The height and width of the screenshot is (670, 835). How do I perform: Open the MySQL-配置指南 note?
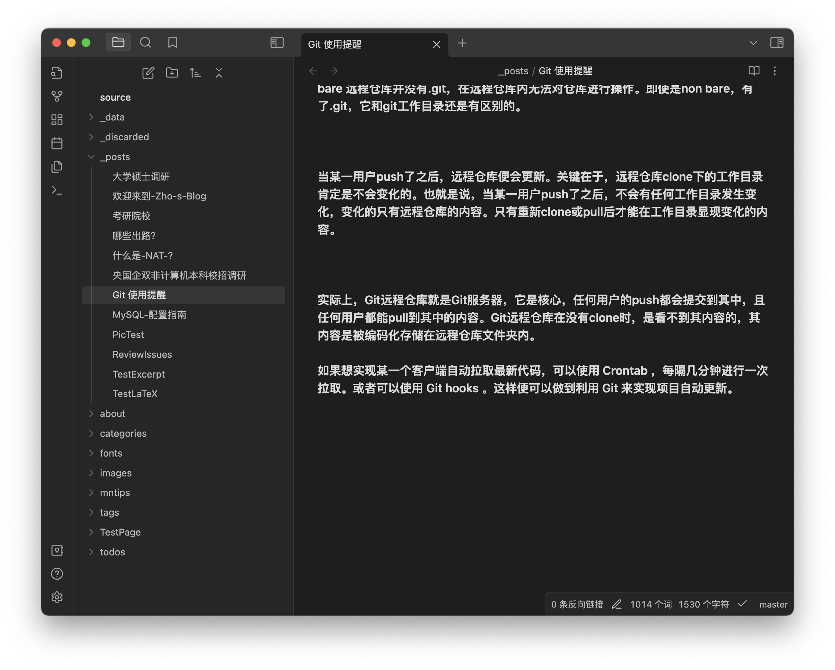[149, 315]
